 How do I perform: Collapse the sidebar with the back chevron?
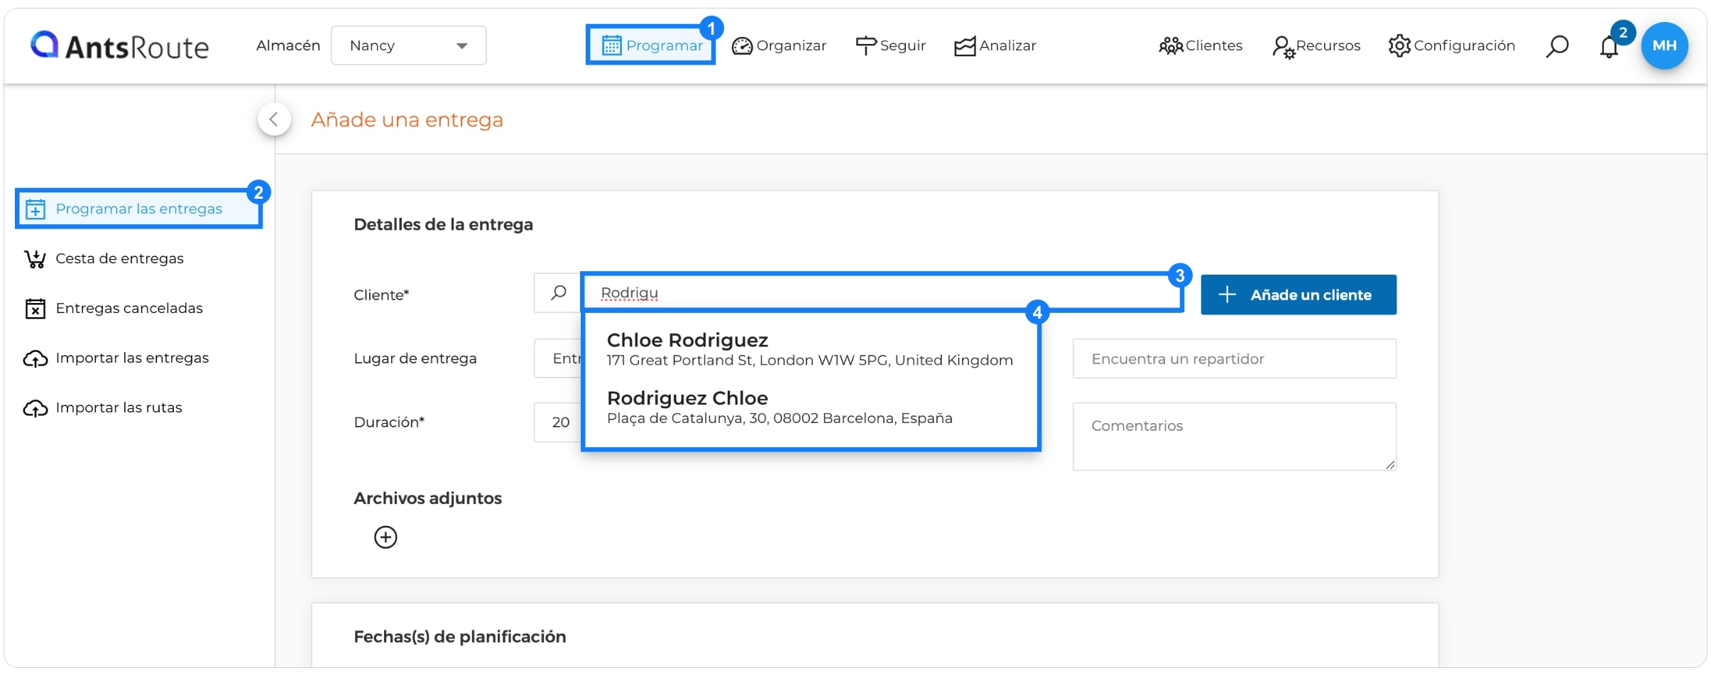pos(274,119)
